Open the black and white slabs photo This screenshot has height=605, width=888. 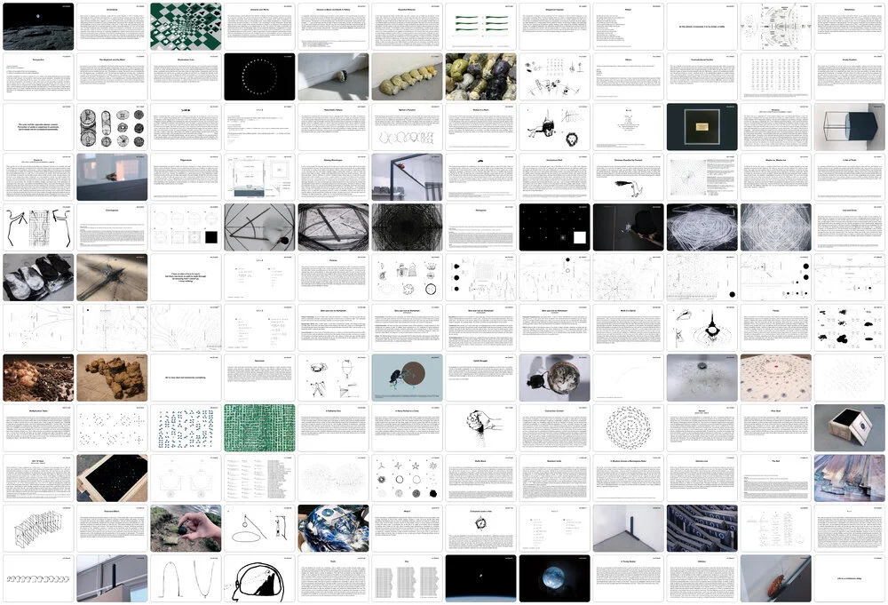click(x=38, y=277)
